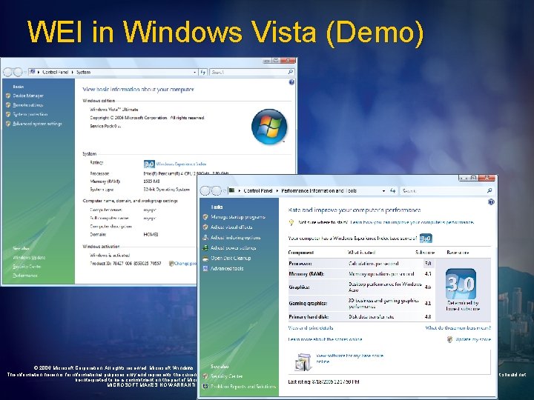Open Advanced system settings link

pos(37,124)
